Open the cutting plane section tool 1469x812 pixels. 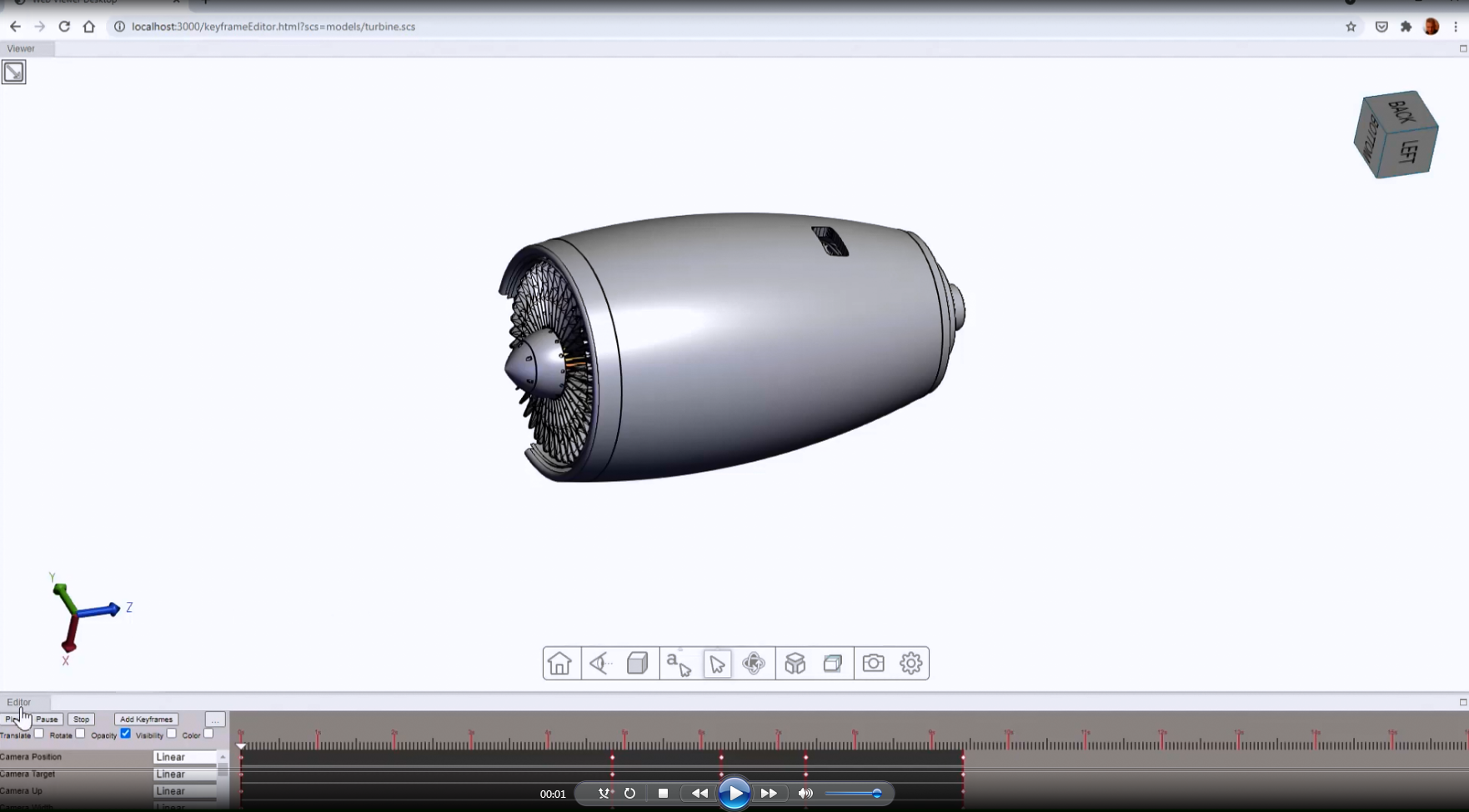tap(833, 664)
